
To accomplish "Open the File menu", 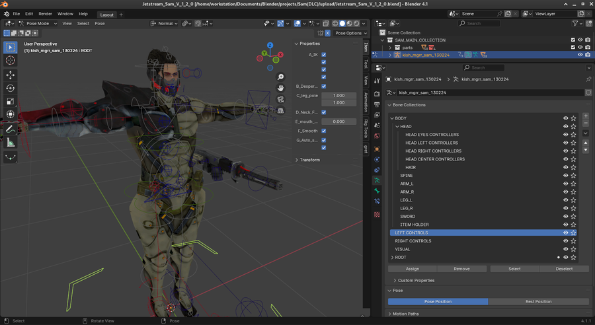I will pos(17,14).
